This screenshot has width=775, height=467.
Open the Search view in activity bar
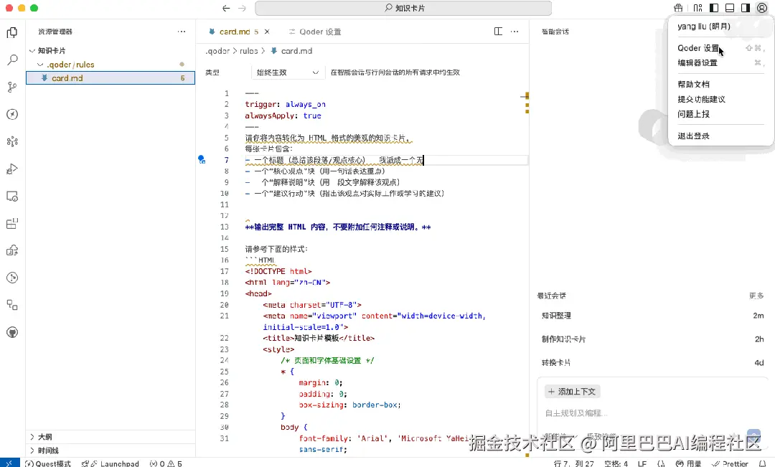pos(12,60)
